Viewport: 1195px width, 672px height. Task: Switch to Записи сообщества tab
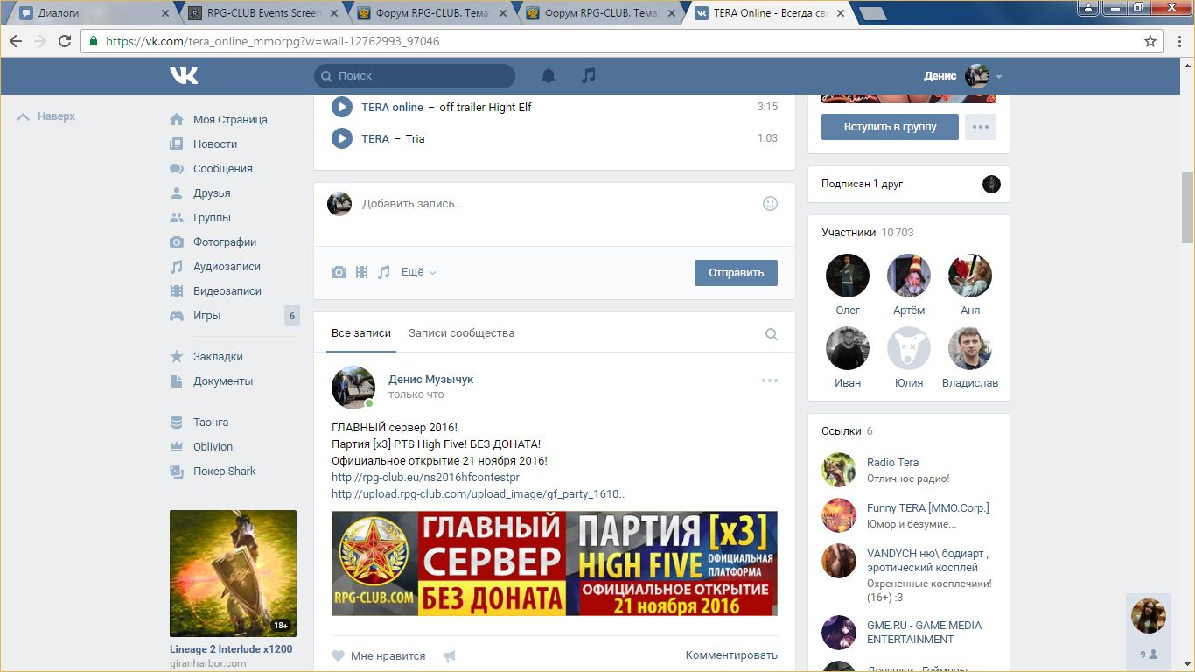(461, 333)
